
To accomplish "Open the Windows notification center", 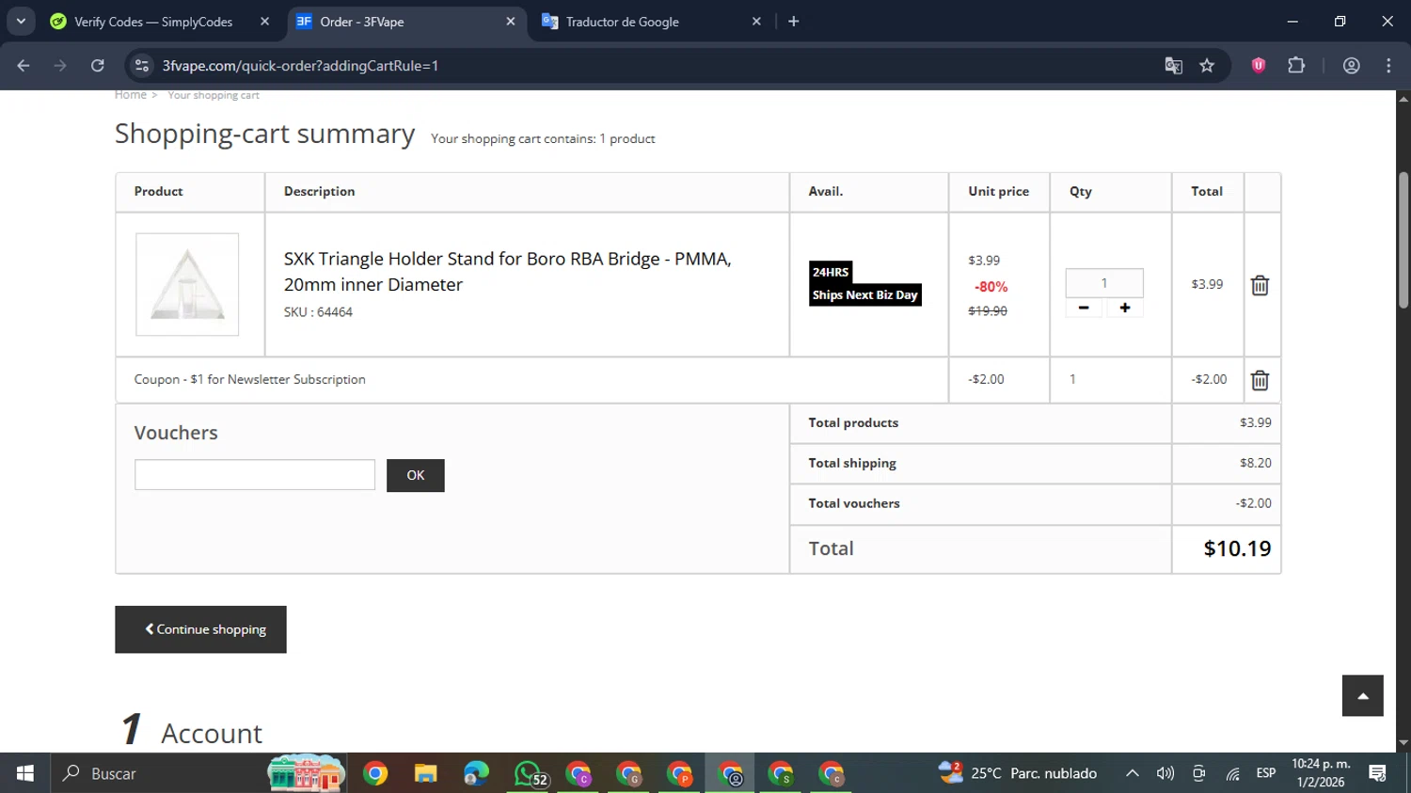I will tap(1378, 773).
